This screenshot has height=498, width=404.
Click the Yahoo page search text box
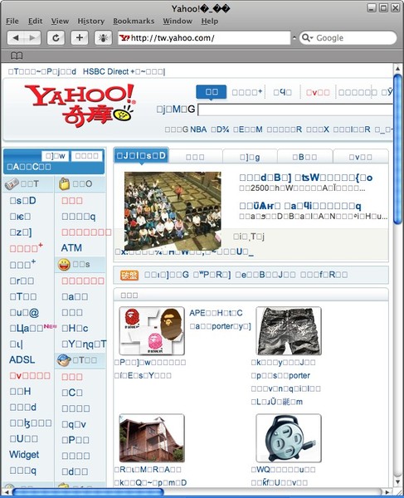click(295, 110)
